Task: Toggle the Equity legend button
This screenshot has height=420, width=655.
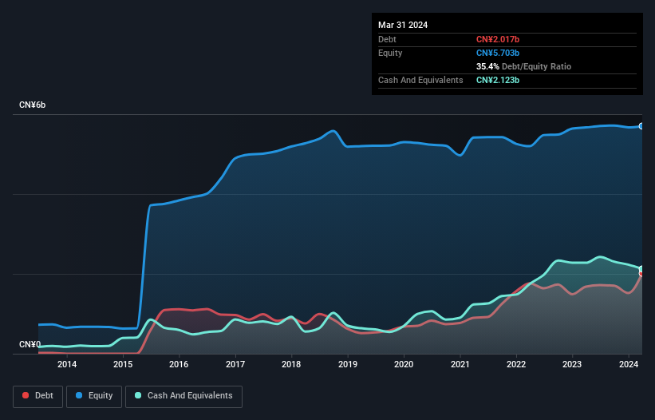Action: pyautogui.click(x=94, y=396)
